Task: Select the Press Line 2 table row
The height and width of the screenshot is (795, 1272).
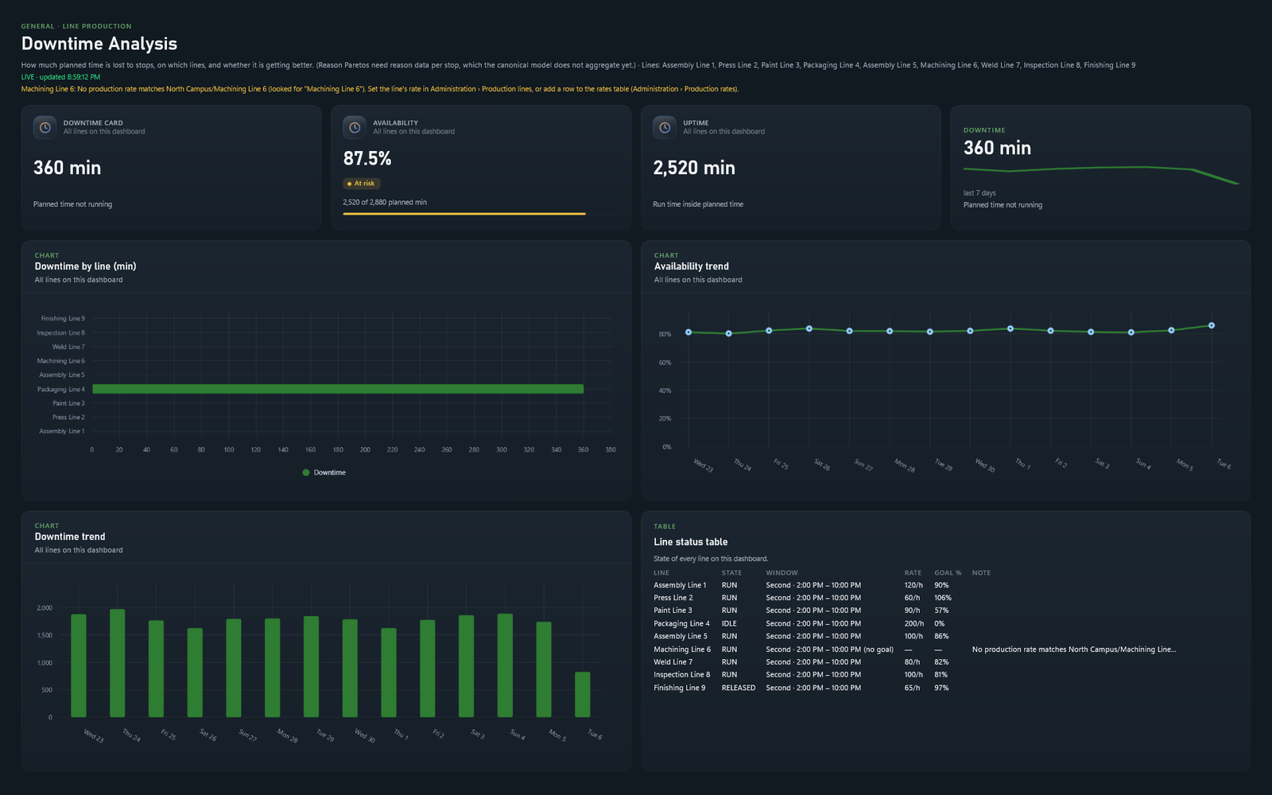Action: coord(945,598)
